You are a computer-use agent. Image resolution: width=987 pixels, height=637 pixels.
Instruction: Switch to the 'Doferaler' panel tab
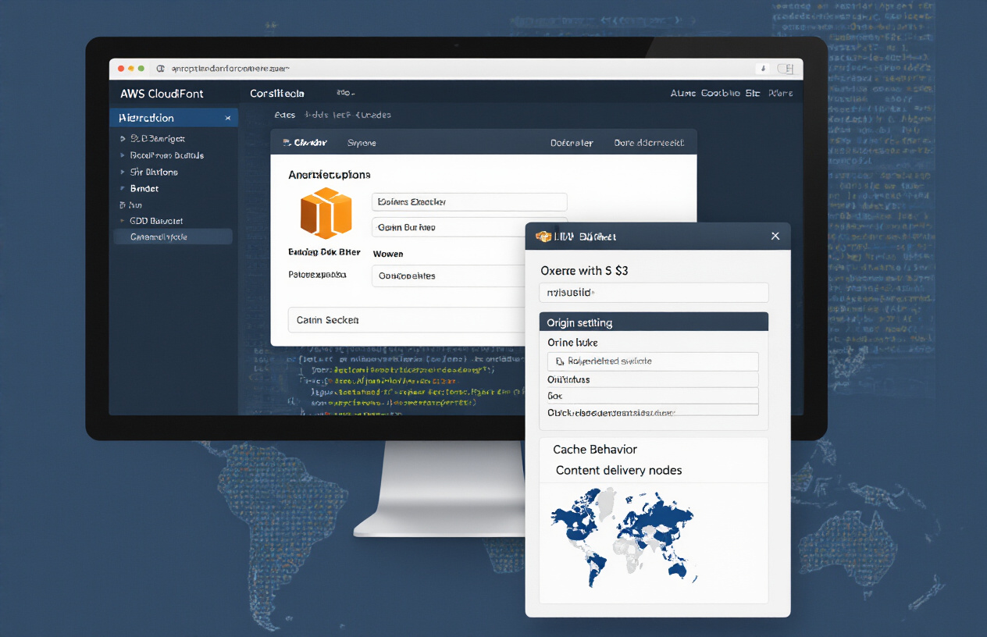[572, 143]
